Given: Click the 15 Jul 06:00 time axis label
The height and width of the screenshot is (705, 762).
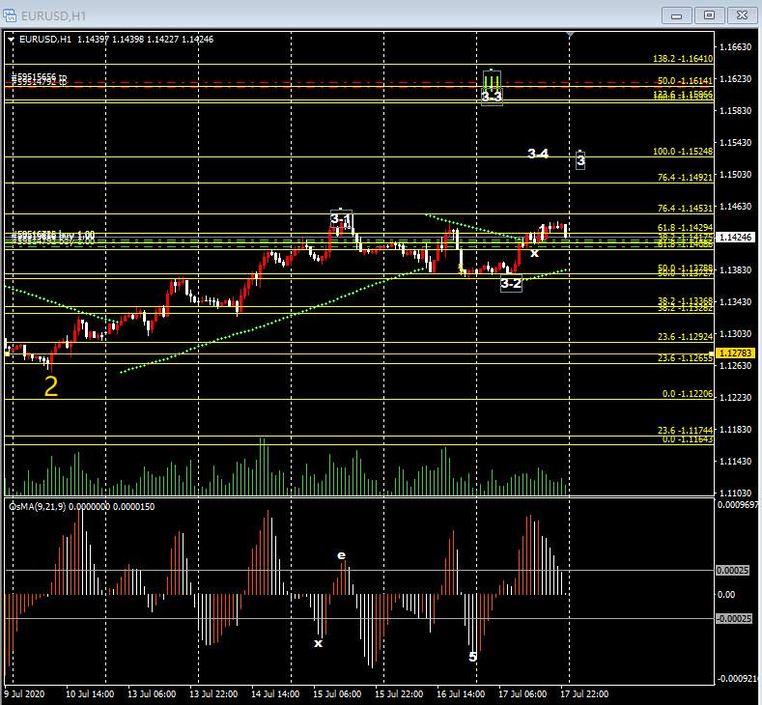Looking at the screenshot, I should click(337, 694).
